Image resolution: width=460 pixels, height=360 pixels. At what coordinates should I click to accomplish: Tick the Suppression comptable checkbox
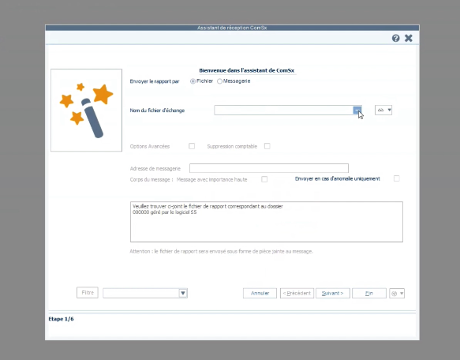click(267, 146)
